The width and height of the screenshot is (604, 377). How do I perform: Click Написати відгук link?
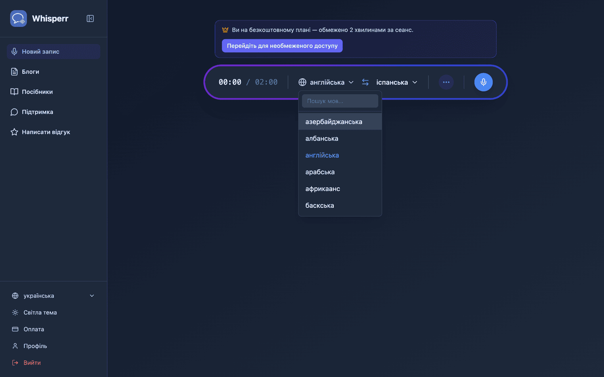coord(53,132)
